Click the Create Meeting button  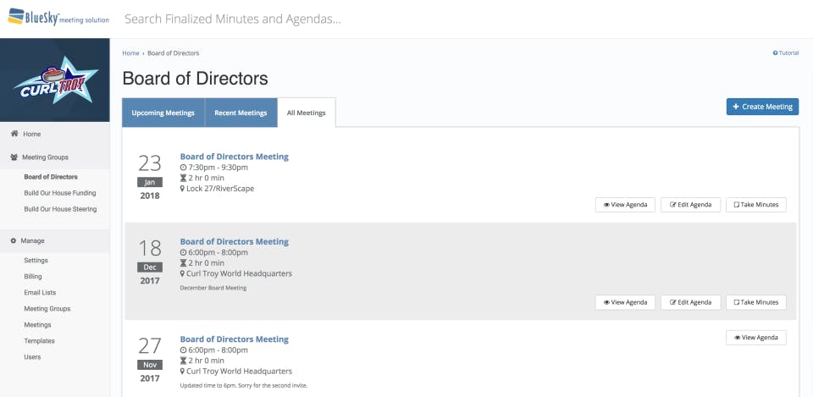coord(761,107)
